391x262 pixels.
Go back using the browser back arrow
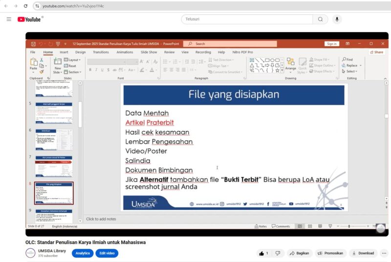tap(5, 6)
